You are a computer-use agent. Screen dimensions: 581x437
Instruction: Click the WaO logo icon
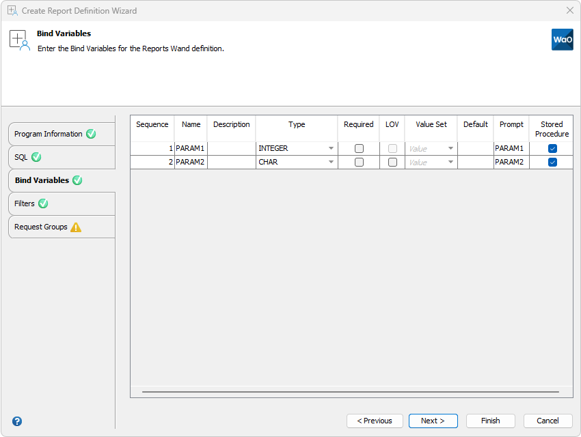click(562, 40)
